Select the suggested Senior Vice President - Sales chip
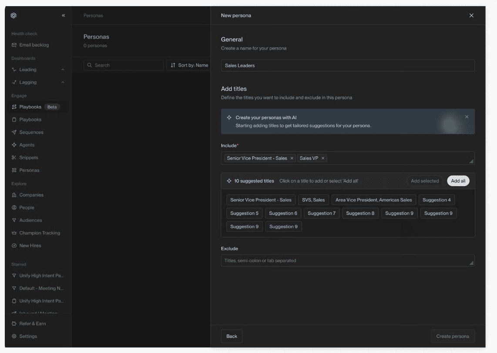 (x=261, y=200)
